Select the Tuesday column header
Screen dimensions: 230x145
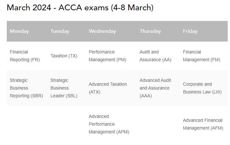pos(60,31)
